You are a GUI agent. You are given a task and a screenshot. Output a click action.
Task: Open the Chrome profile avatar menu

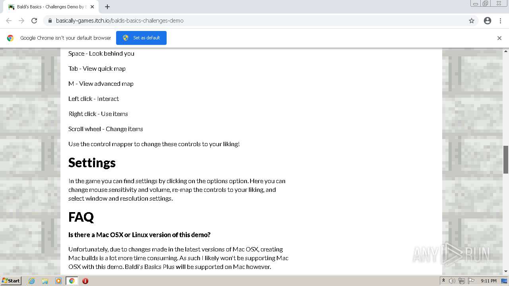(x=488, y=21)
